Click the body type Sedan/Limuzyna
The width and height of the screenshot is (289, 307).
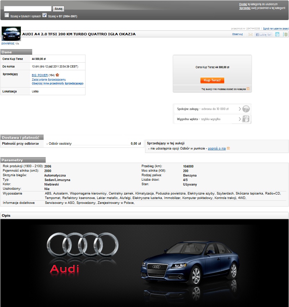[x=57, y=180]
